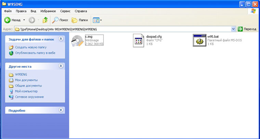Click the Windows flag logo
260x139 pixels.
click(x=253, y=11)
